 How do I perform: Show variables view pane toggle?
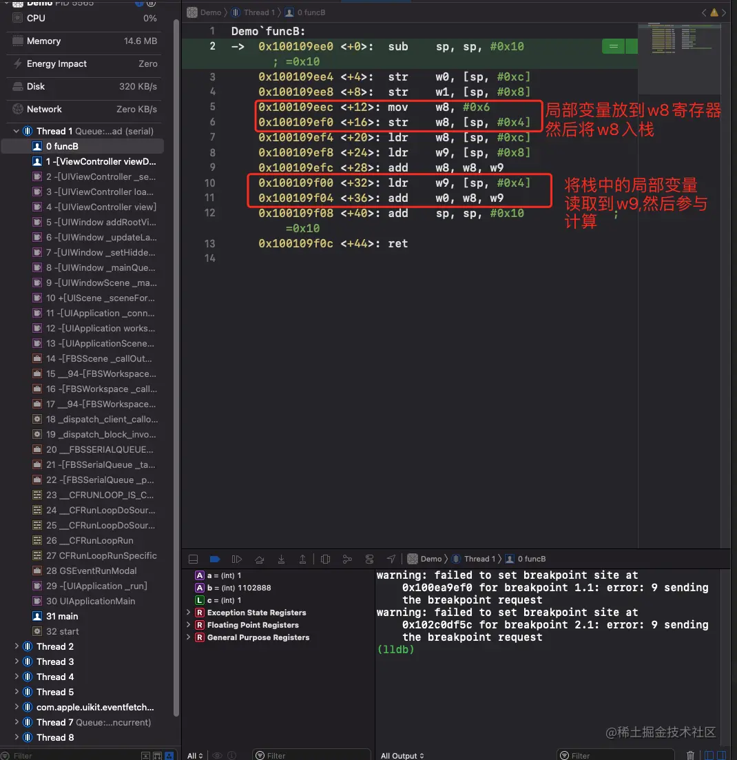click(709, 755)
